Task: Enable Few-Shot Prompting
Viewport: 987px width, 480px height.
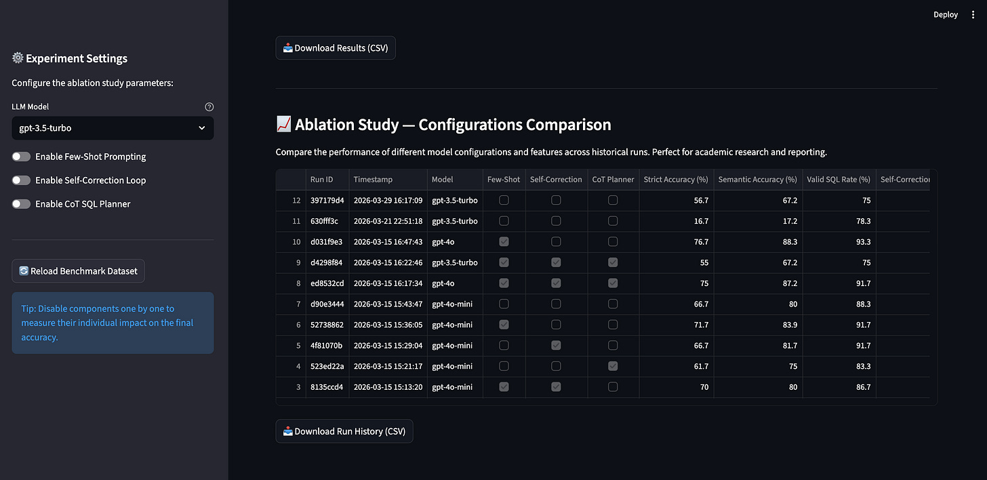Action: (x=21, y=156)
